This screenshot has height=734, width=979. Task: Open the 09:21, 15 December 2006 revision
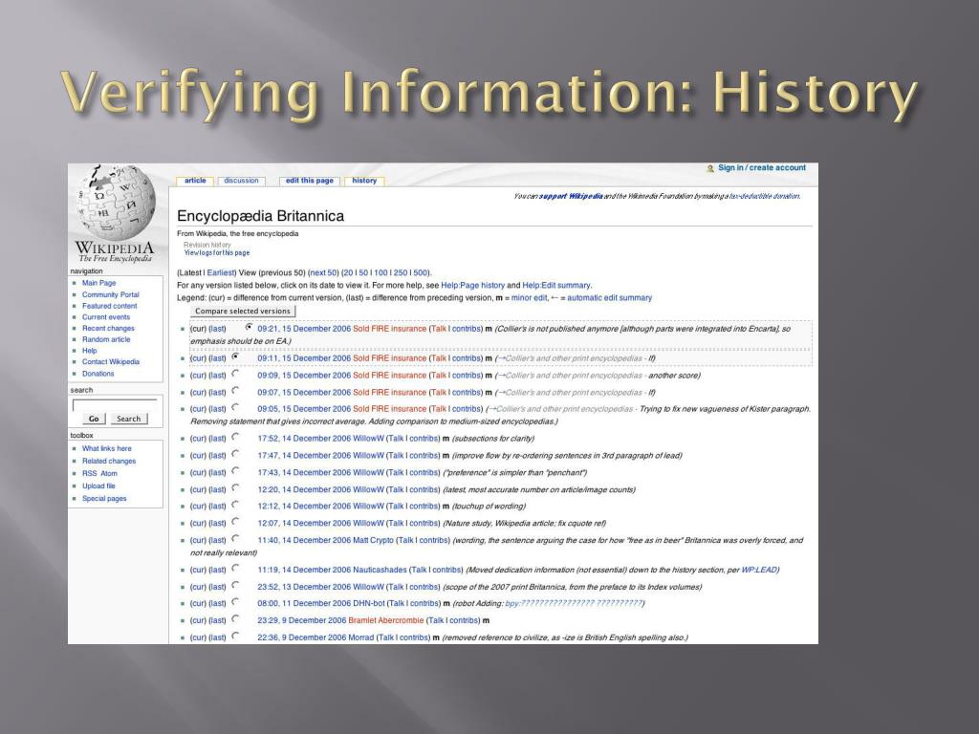(x=304, y=329)
